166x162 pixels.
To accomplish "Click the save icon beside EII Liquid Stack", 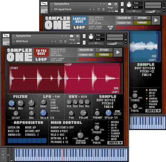I will (x=99, y=9).
